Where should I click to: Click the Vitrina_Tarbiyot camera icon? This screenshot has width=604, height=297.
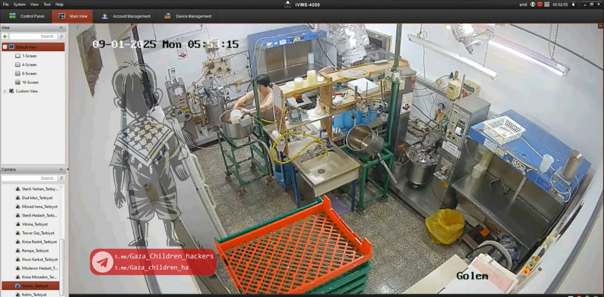point(18,224)
